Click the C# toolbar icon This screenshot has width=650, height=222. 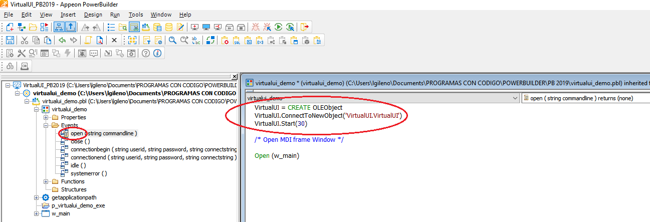click(x=25, y=66)
